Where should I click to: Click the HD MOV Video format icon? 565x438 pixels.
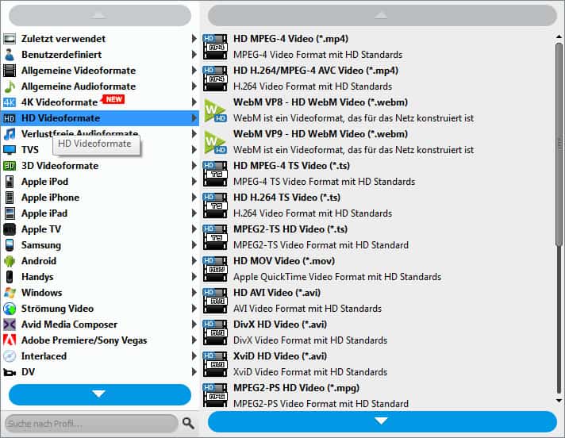pos(215,268)
